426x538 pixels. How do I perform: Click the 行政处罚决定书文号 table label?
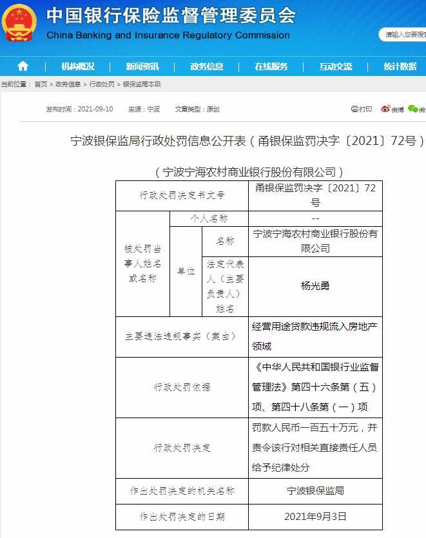coord(182,195)
